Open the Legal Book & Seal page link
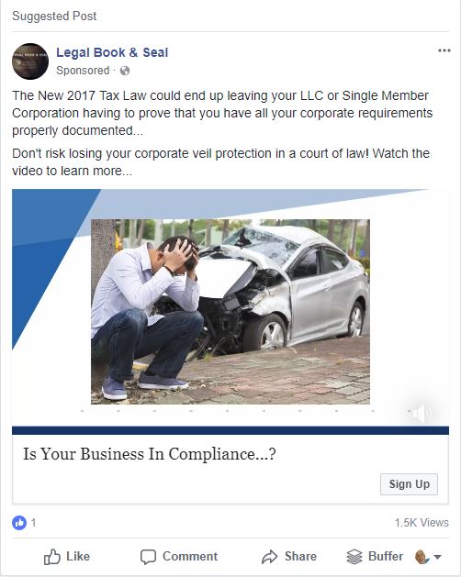461x577 pixels. point(112,52)
